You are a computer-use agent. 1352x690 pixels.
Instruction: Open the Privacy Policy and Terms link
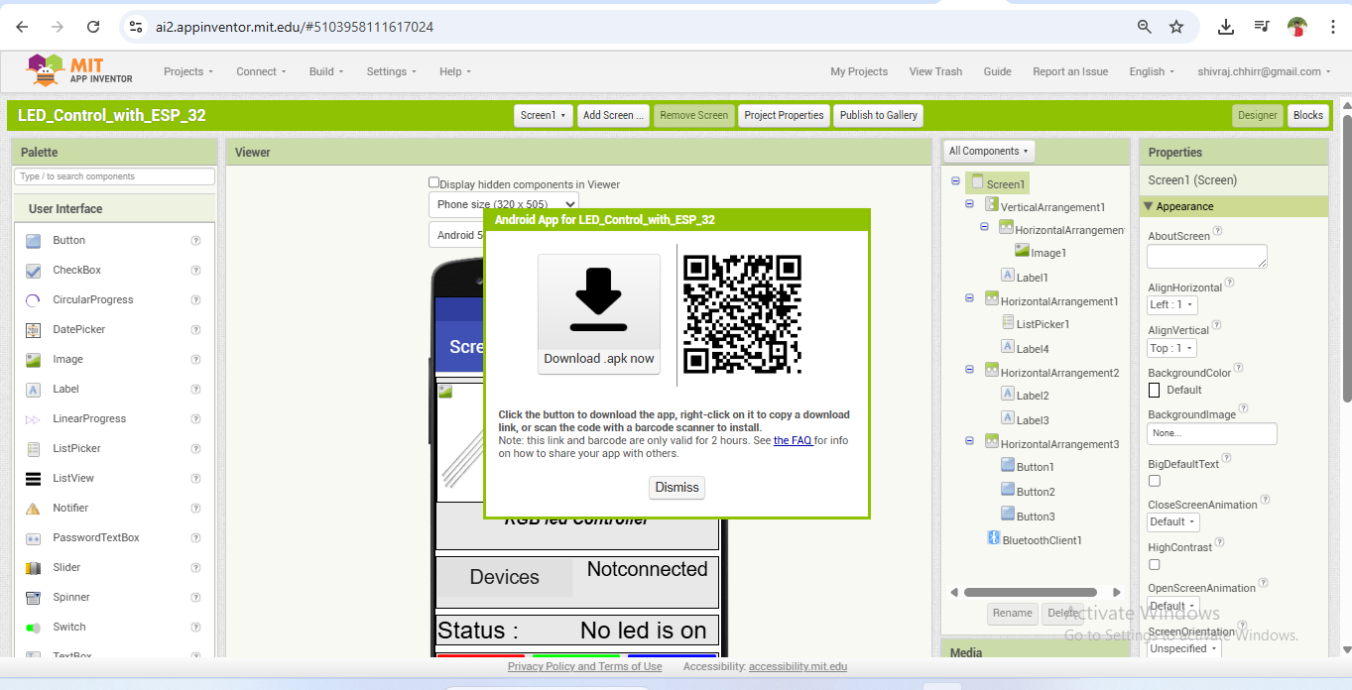585,666
